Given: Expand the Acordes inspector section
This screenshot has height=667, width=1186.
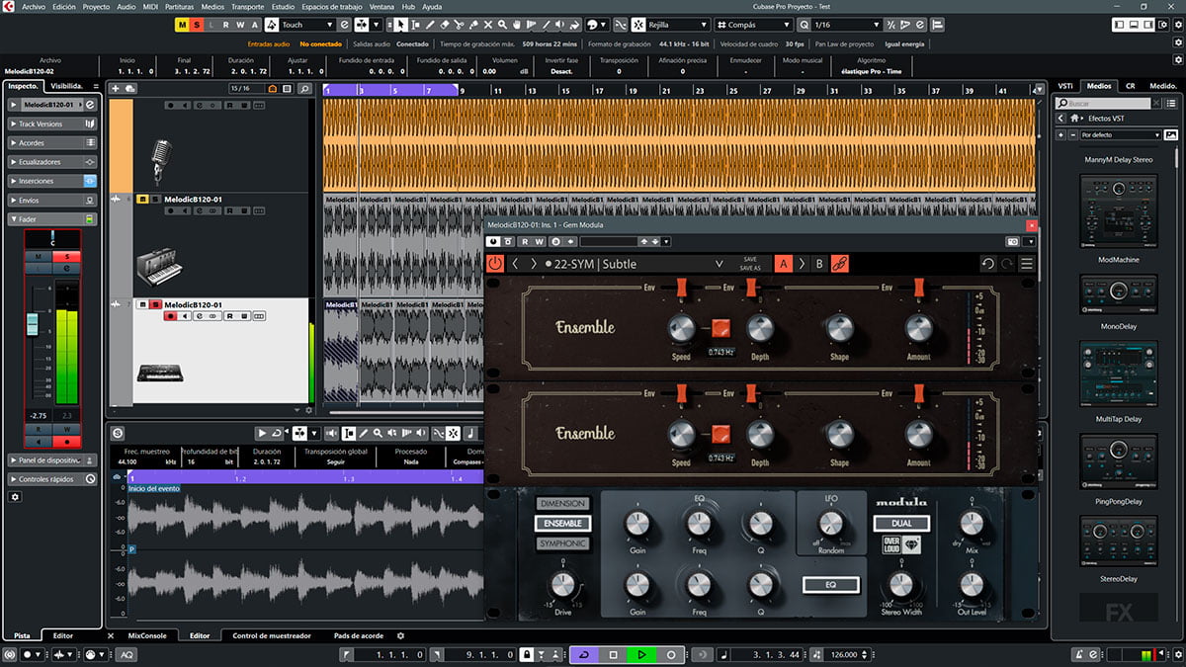Looking at the screenshot, I should (51, 143).
